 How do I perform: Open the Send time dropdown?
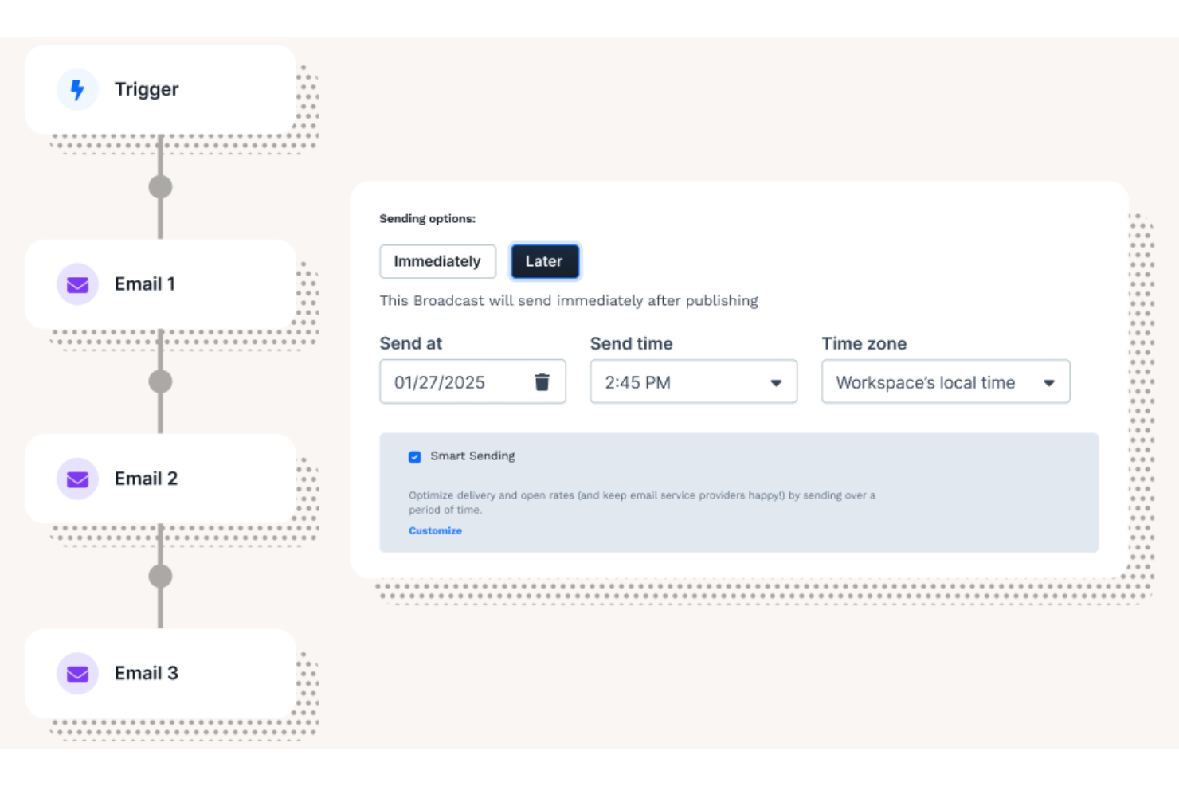[x=693, y=382]
